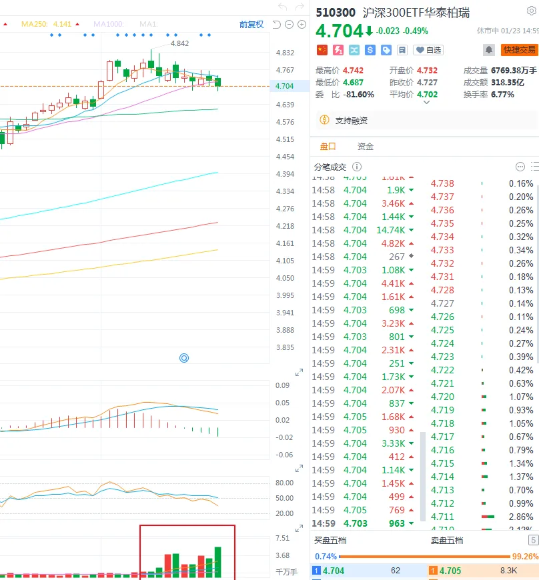Click the blue dollar sign icon
This screenshot has width=539, height=580.
click(x=370, y=50)
